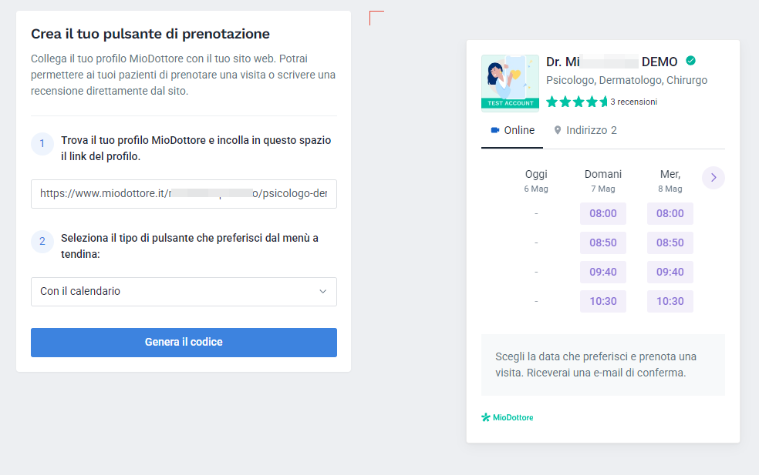The width and height of the screenshot is (759, 475).
Task: Click the doctor profile picture thumbnail
Action: (x=510, y=83)
